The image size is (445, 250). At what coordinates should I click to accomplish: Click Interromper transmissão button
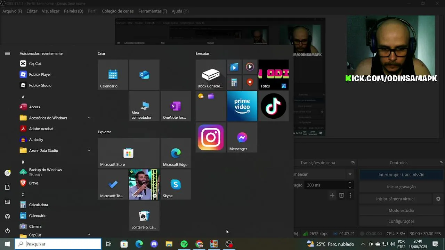click(x=401, y=175)
